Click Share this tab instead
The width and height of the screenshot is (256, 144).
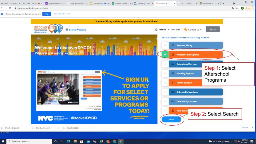coord(62,14)
